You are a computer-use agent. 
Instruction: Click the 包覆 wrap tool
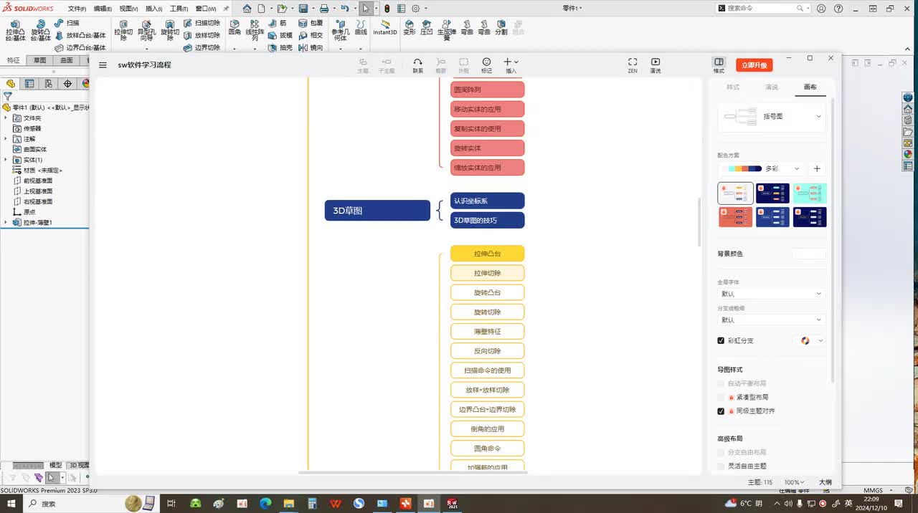click(311, 23)
